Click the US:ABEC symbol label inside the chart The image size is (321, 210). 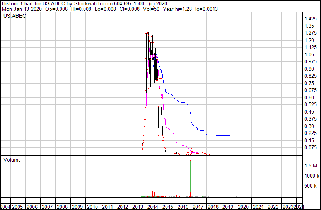click(15, 16)
